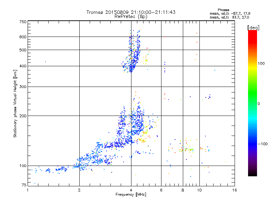Click the x-axis label '2'
The image size is (276, 207).
pyautogui.click(x=79, y=190)
